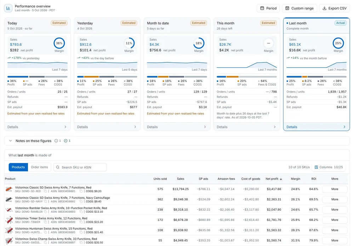Image resolution: width=354 pixels, height=246 pixels.
Task: Click the 36% margin ring on Today card
Action: point(59,43)
